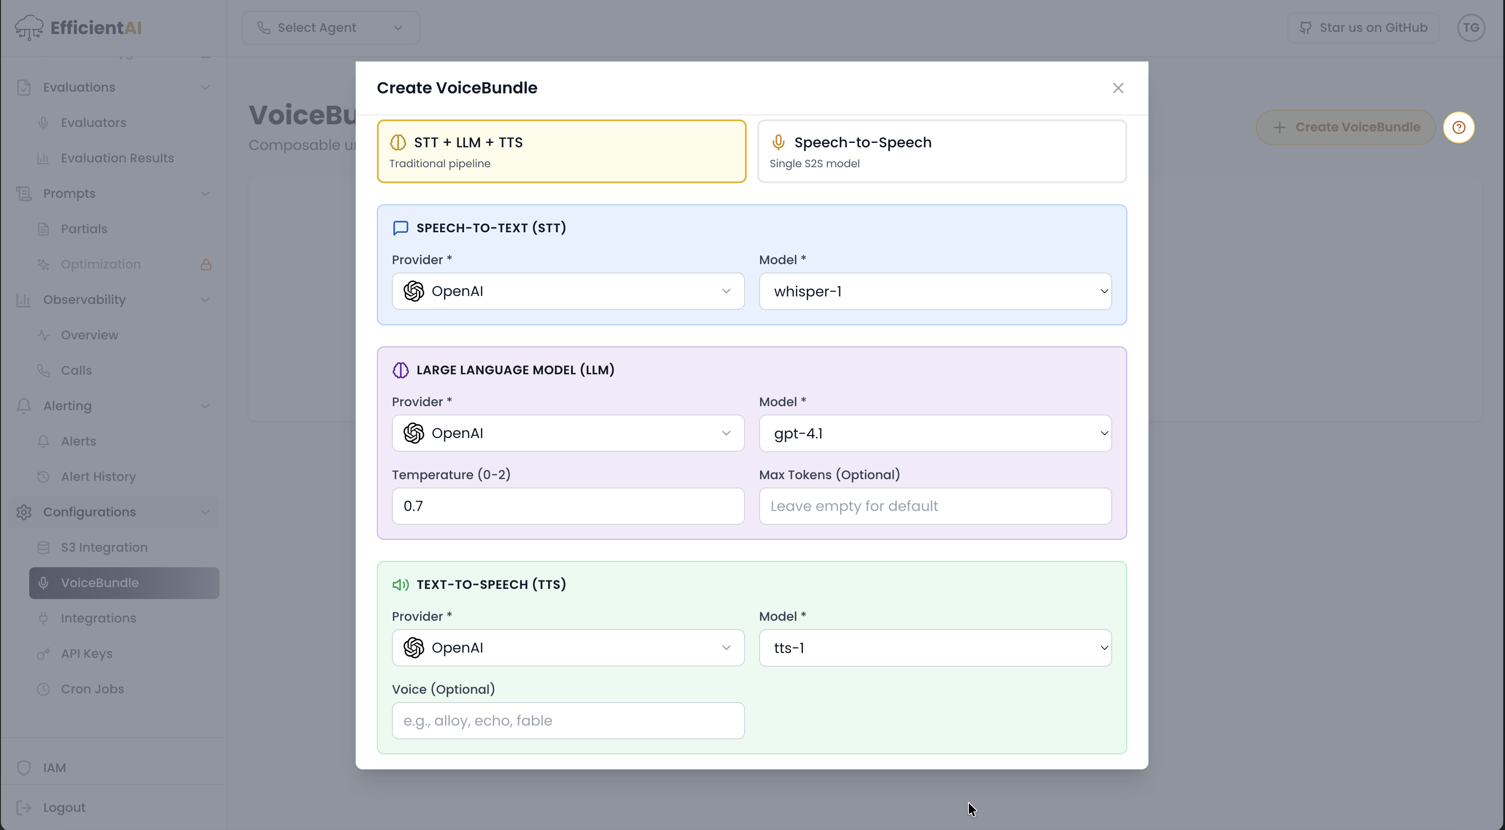The width and height of the screenshot is (1505, 830).
Task: Open the STT Model whisper-1 dropdown
Action: (935, 291)
